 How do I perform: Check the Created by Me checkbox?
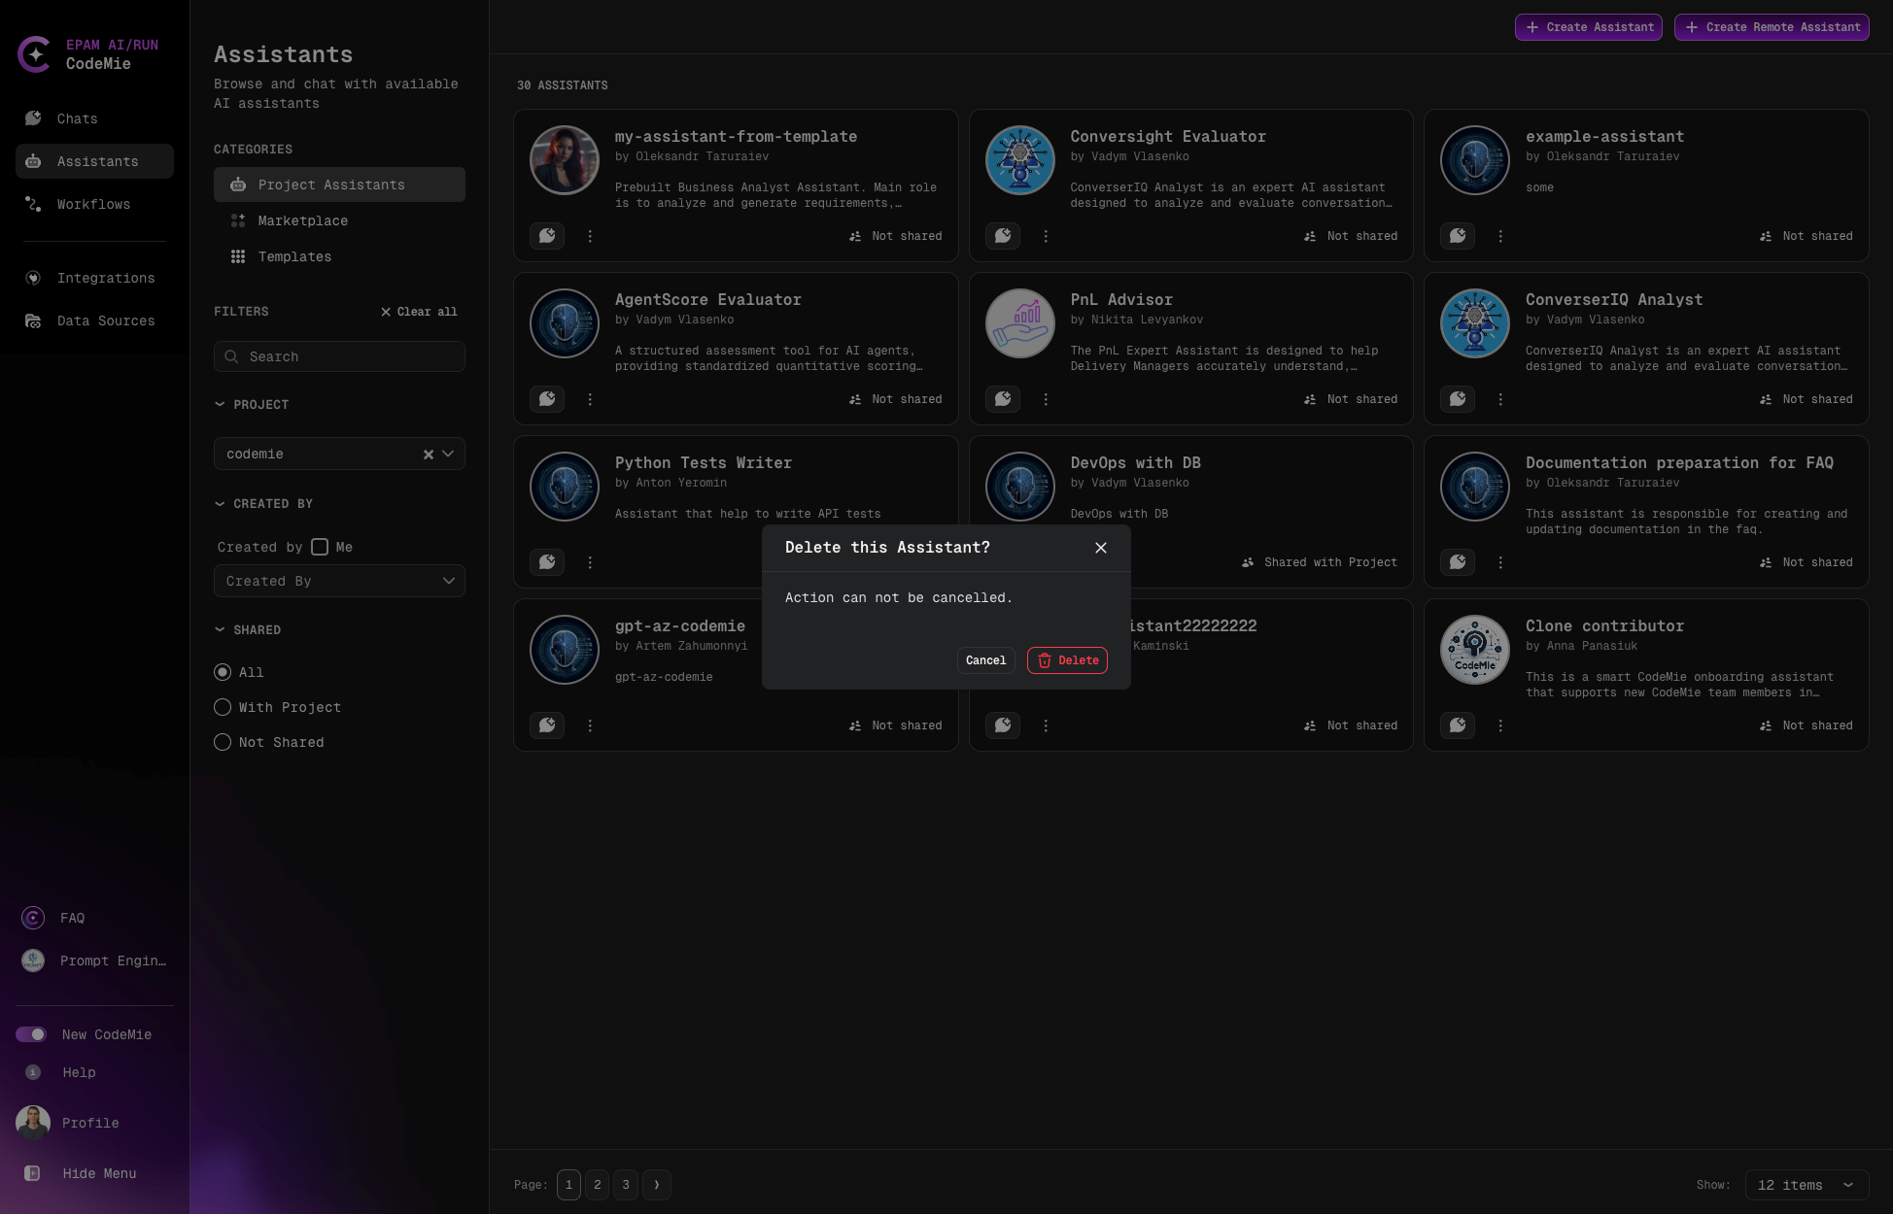[320, 547]
